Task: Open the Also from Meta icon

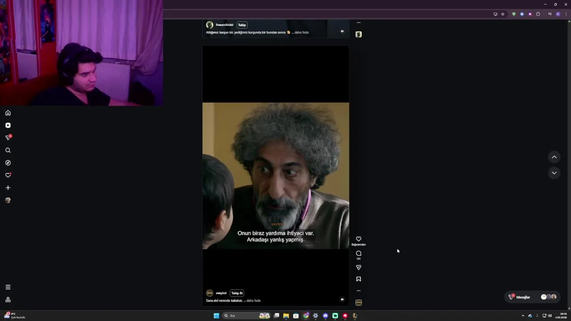Action: coord(8,300)
